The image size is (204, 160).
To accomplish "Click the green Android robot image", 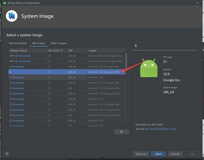I will 149,68.
